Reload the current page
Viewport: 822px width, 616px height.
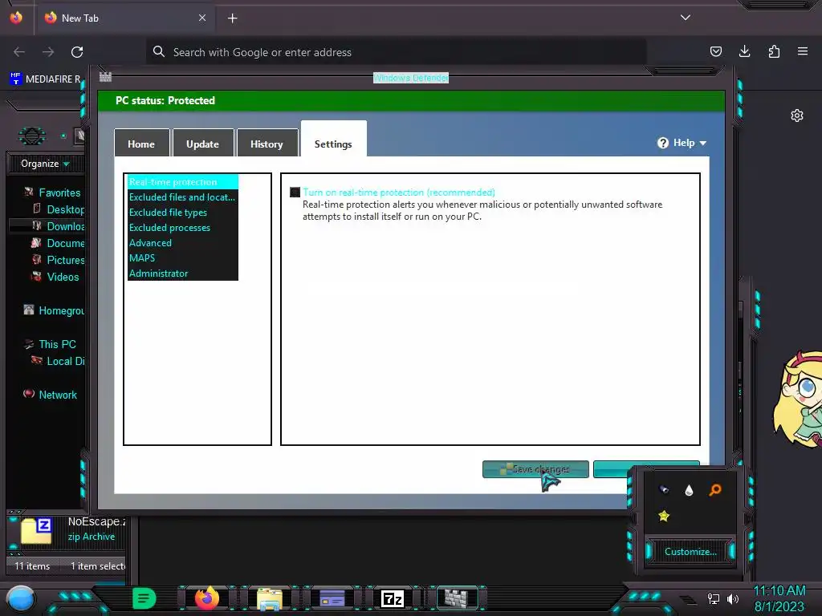tap(77, 52)
